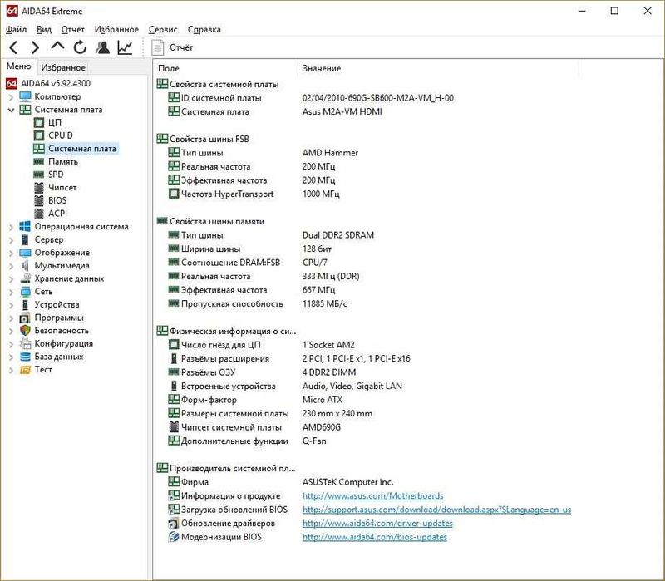The width and height of the screenshot is (665, 581).
Task: Expand the Сервер tree node
Action: pos(11,240)
